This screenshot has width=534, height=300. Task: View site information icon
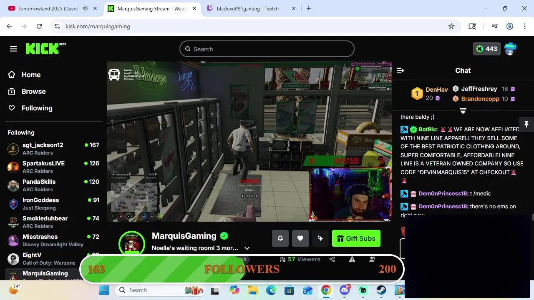tap(58, 26)
